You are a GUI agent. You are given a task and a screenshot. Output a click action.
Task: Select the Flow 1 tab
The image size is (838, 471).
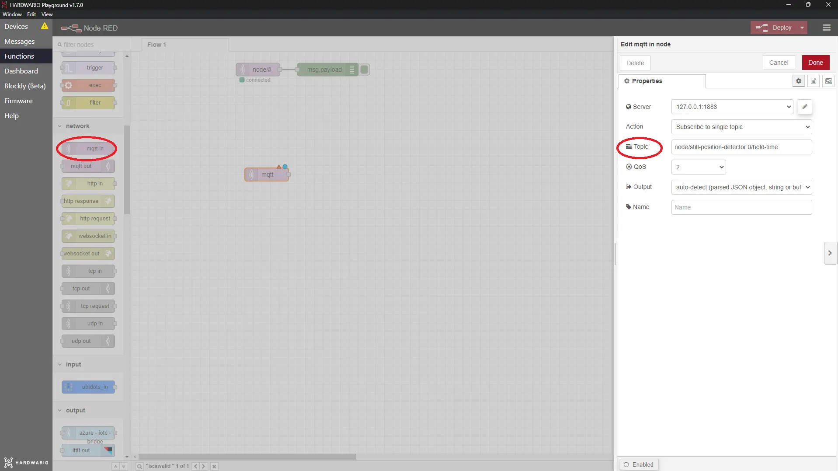pyautogui.click(x=185, y=45)
